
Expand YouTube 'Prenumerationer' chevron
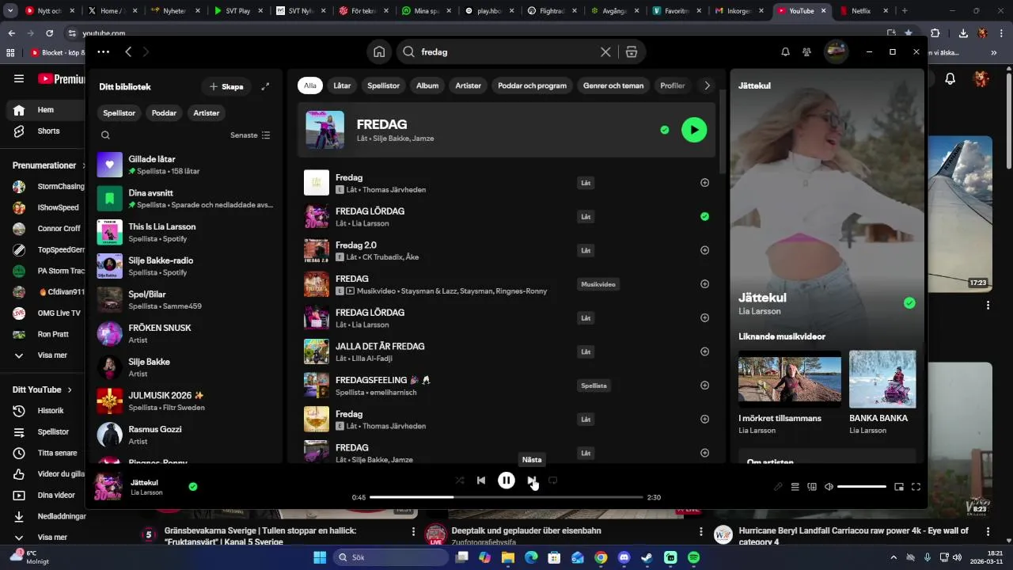(83, 165)
